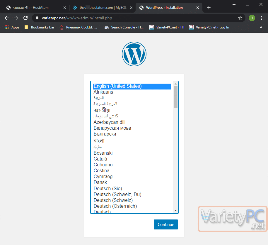This screenshot has height=245, width=268.
Task: Close the WordPress Installation tab
Action: click(x=198, y=8)
